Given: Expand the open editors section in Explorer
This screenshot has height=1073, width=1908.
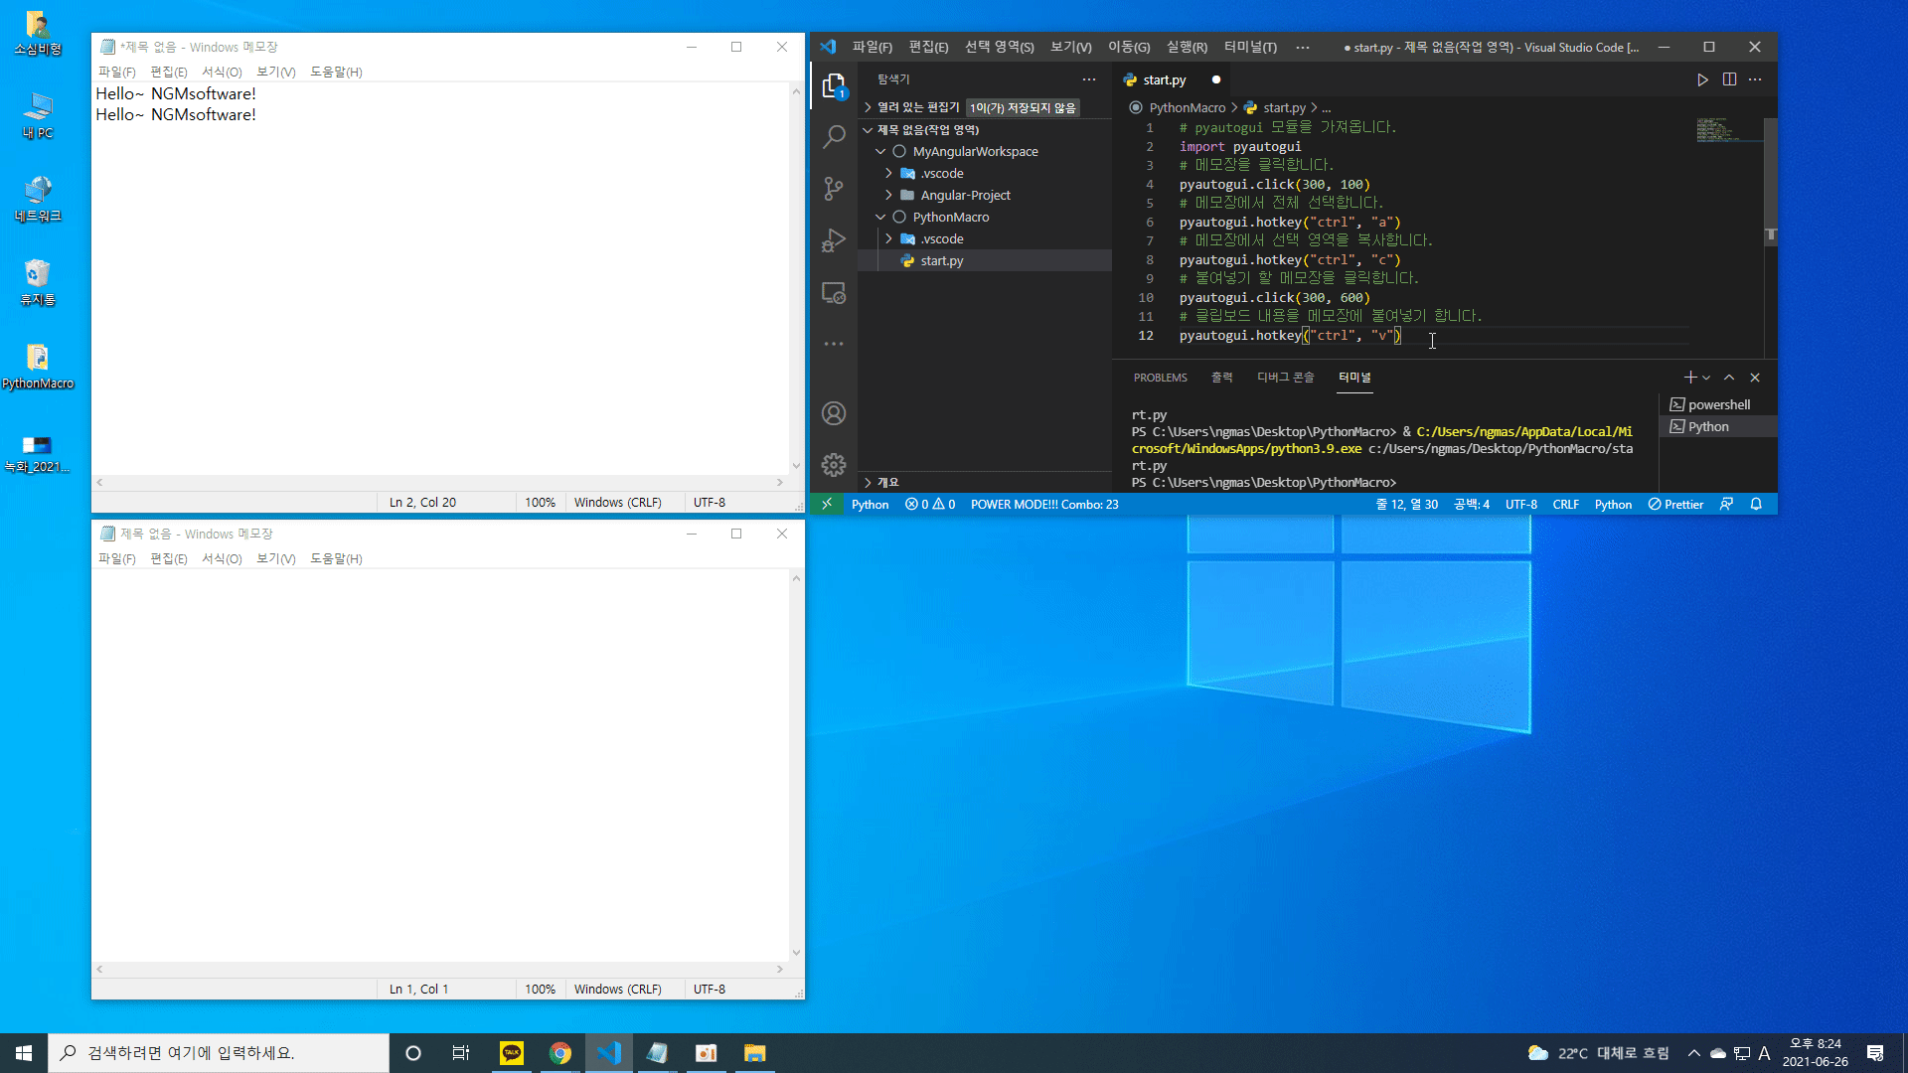Looking at the screenshot, I should click(917, 107).
